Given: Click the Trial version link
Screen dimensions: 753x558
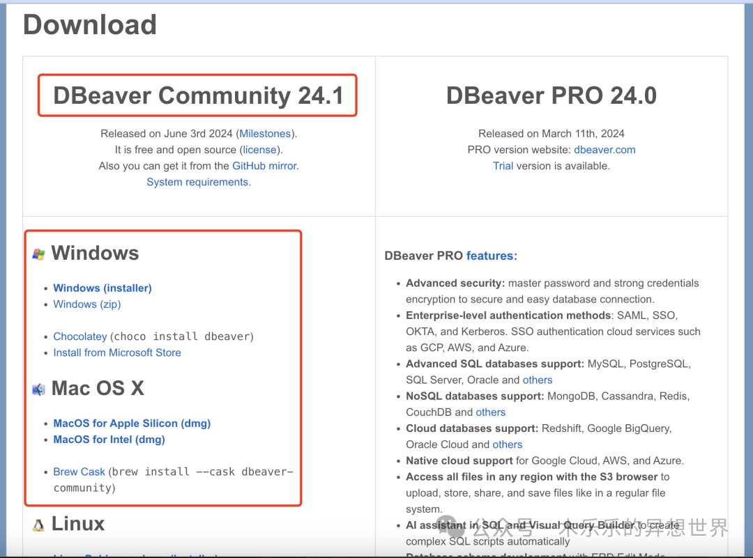Looking at the screenshot, I should point(503,166).
